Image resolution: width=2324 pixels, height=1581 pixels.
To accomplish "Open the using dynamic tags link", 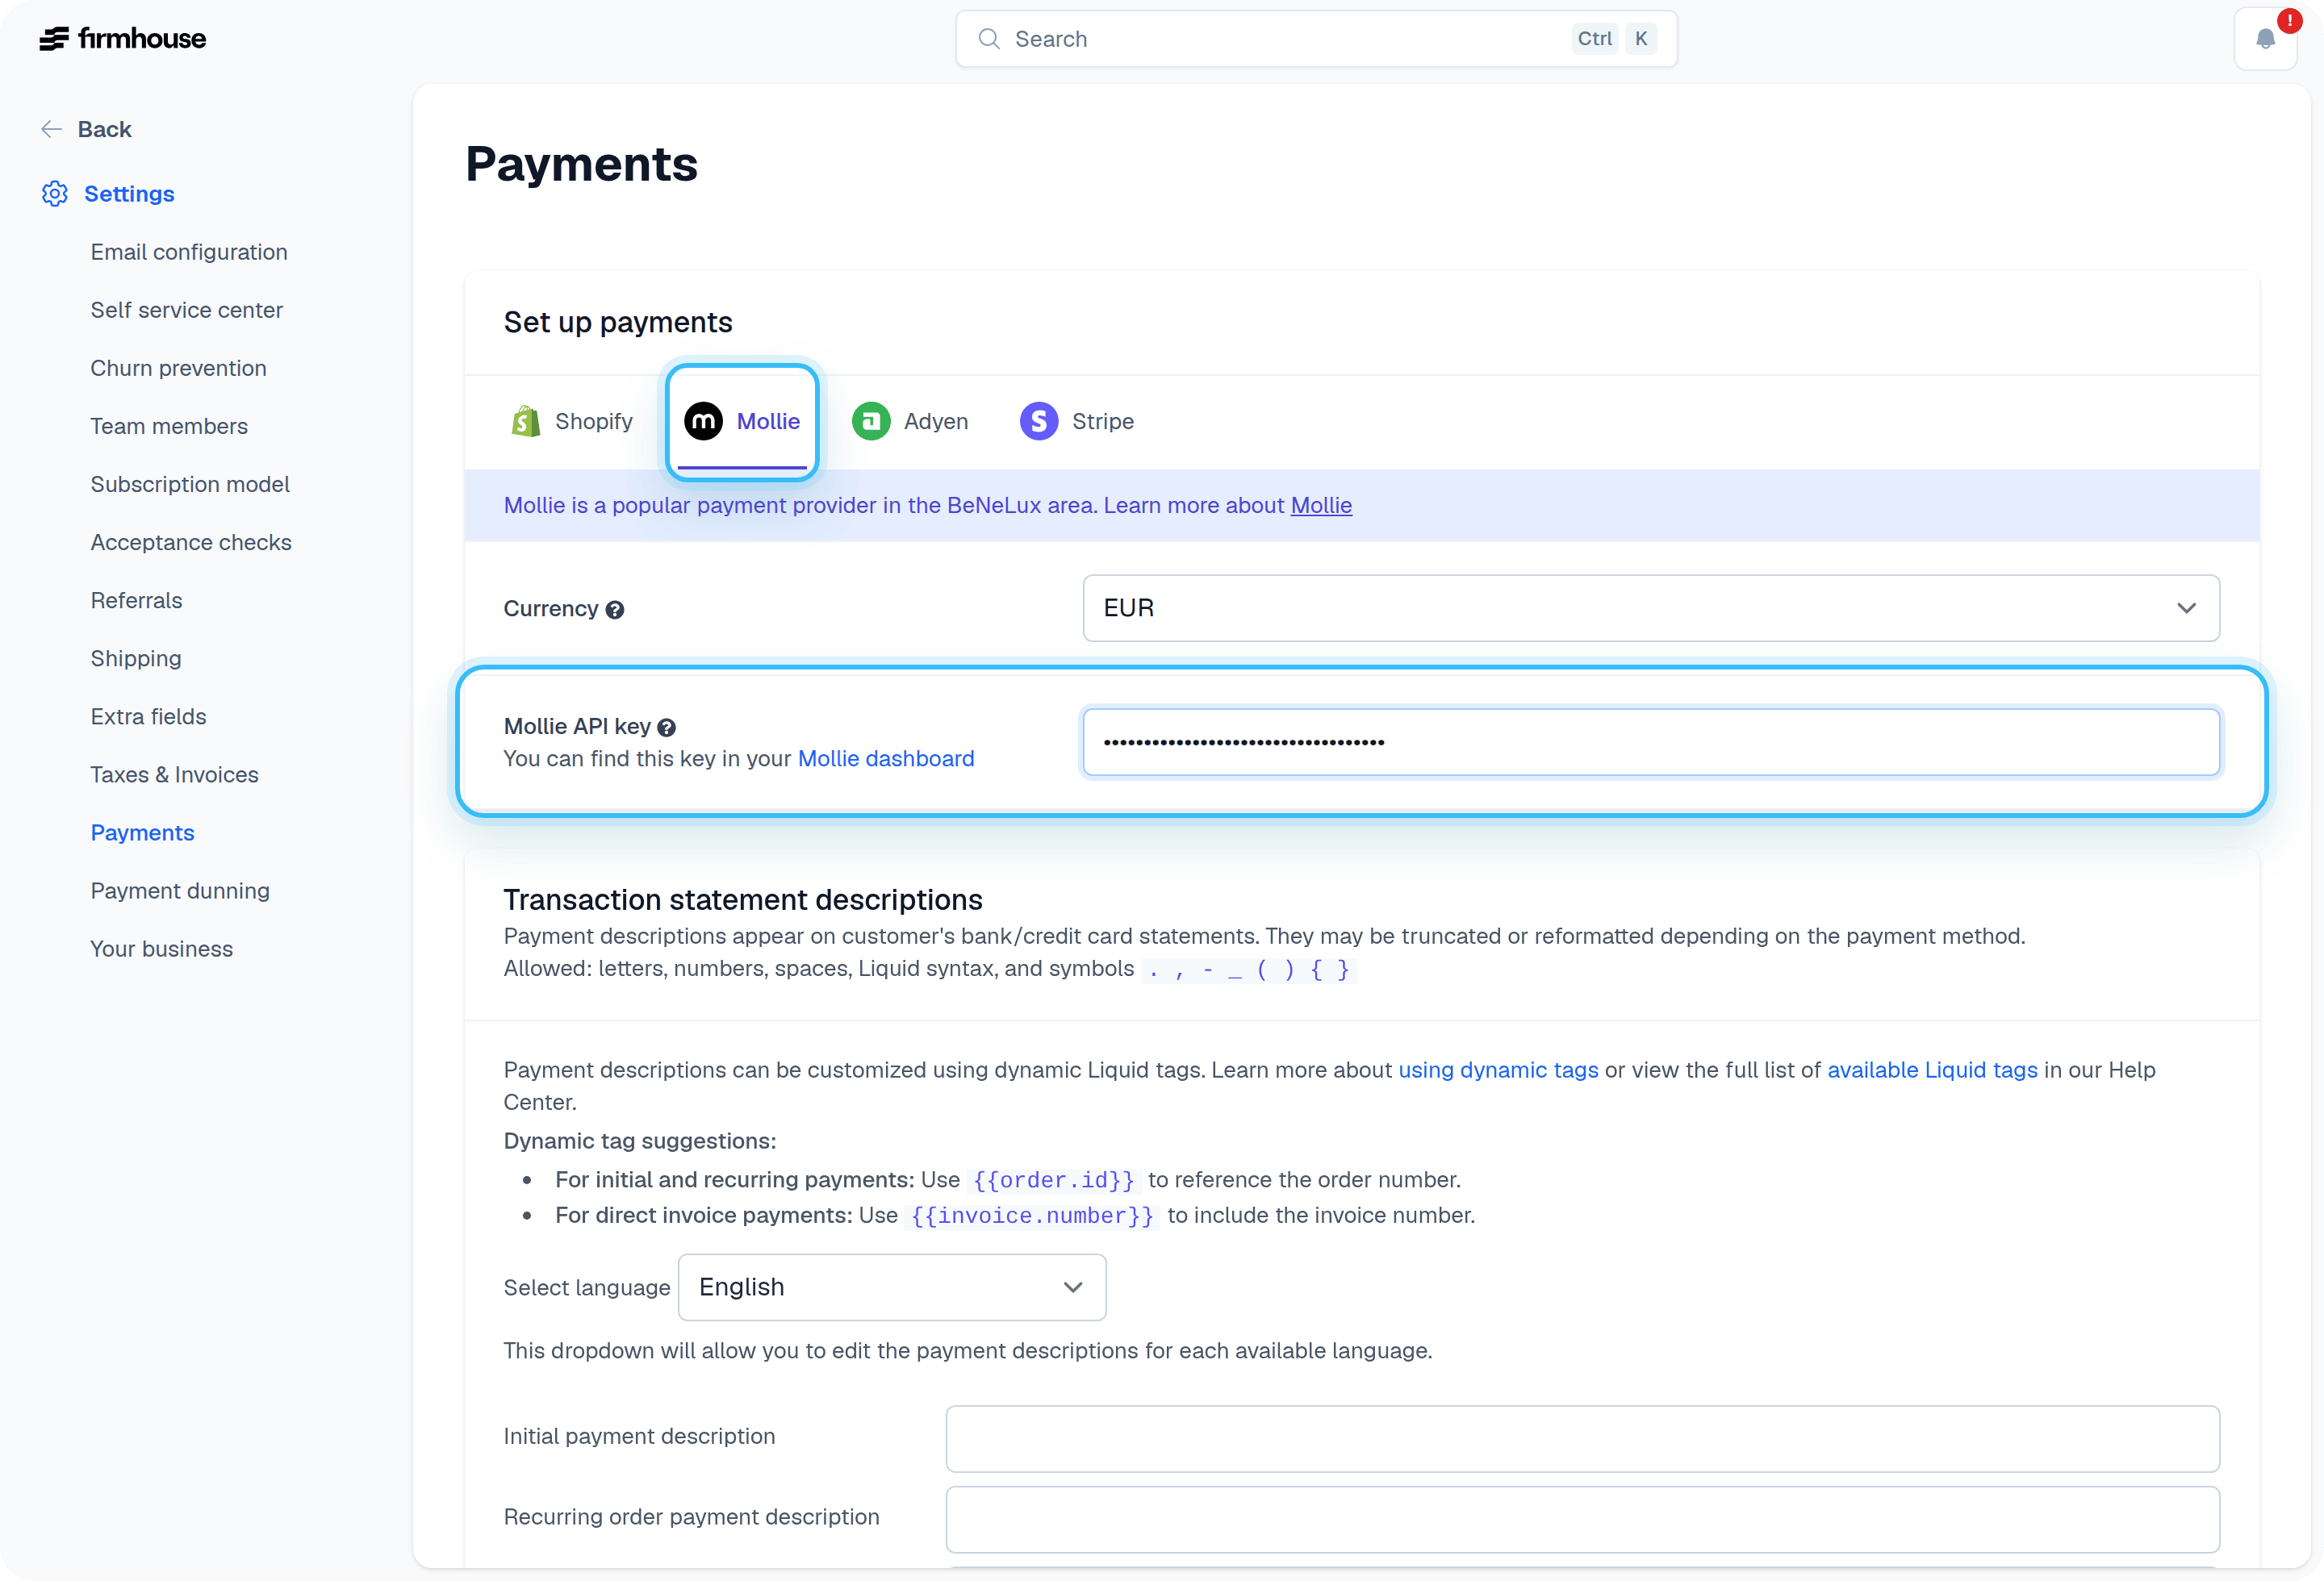I will (x=1498, y=1070).
